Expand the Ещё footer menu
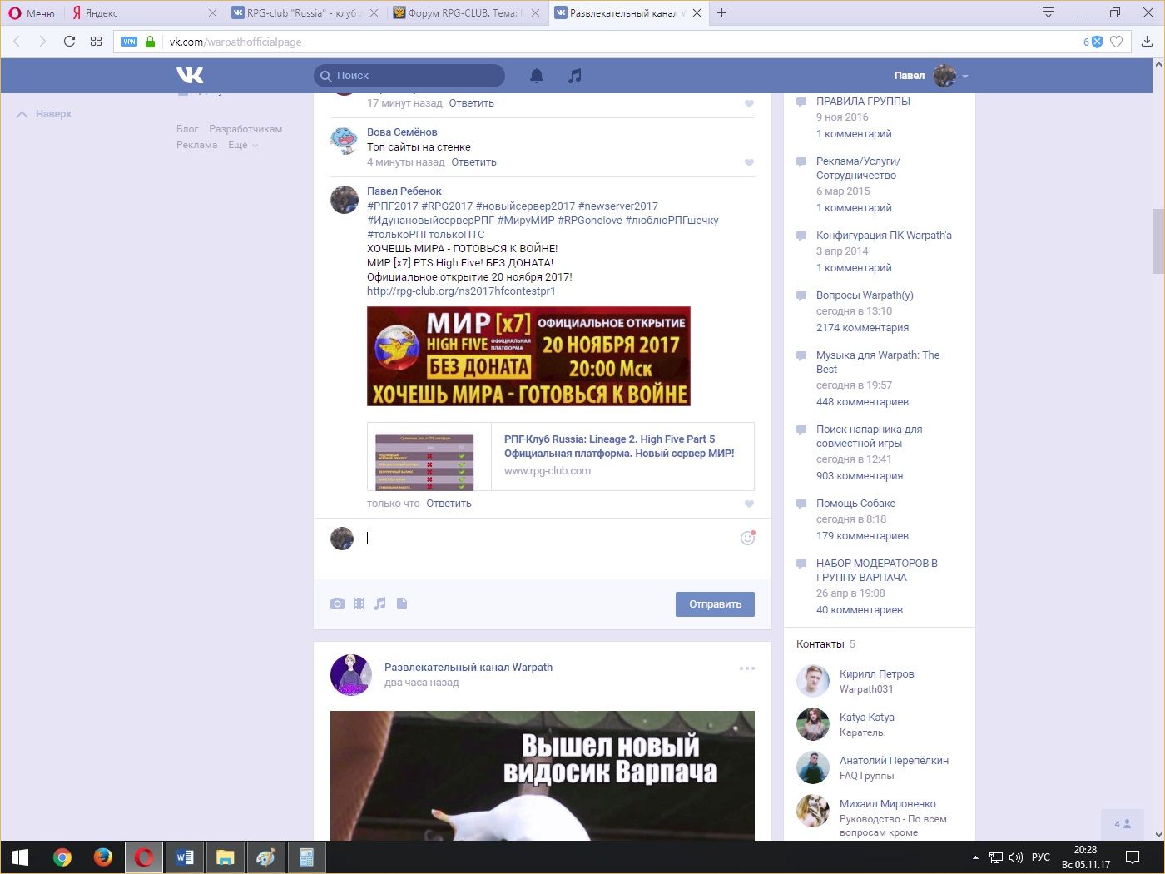The image size is (1165, 874). (243, 145)
